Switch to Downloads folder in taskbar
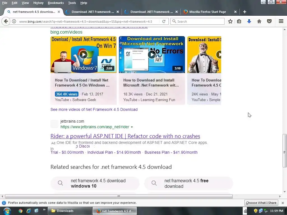The height and width of the screenshot is (215, 287). (x=70, y=211)
